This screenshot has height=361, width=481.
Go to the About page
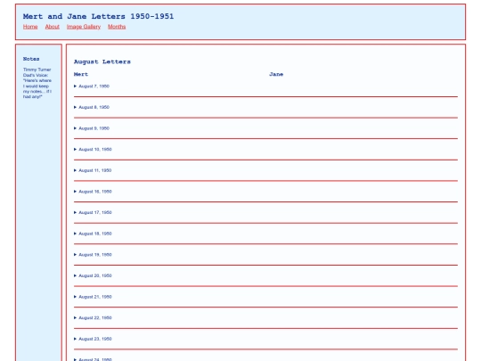(x=53, y=27)
